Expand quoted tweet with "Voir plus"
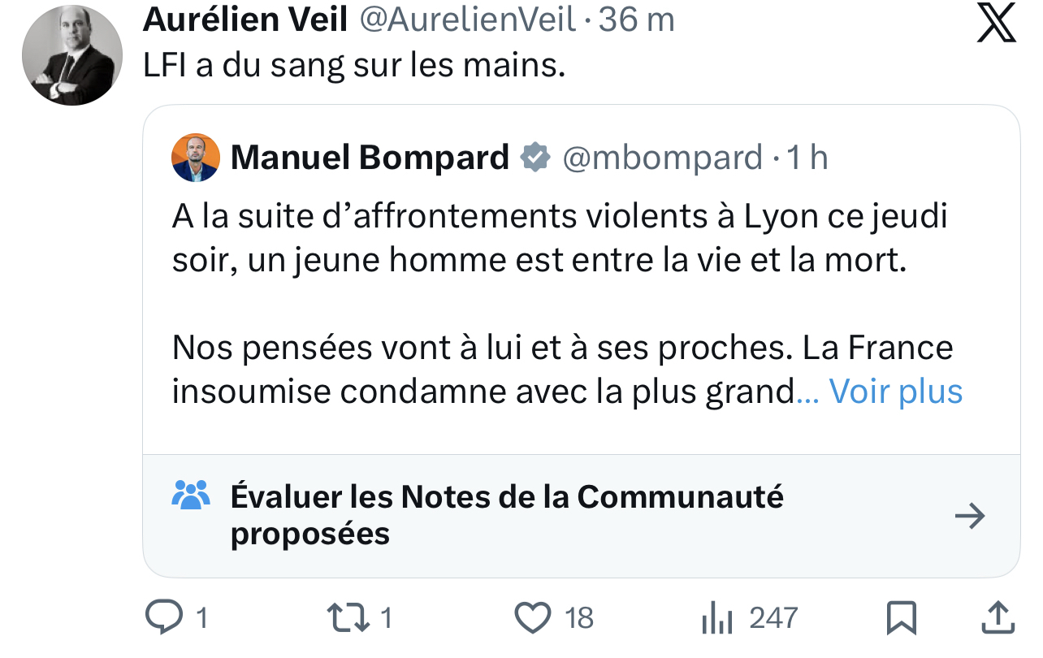This screenshot has height=658, width=1043. (895, 392)
